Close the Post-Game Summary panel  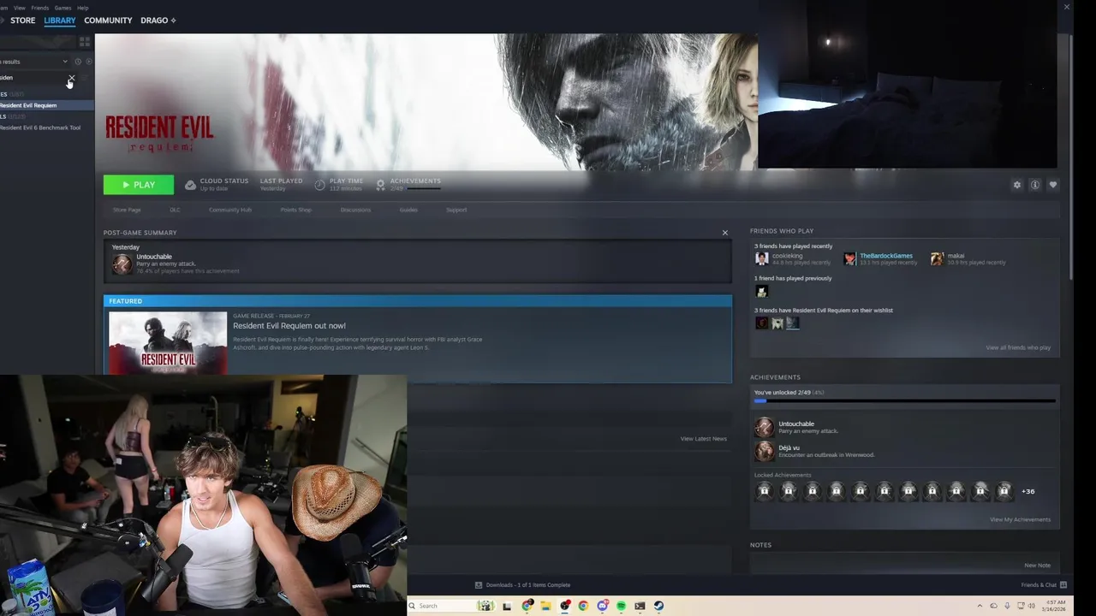tap(725, 233)
